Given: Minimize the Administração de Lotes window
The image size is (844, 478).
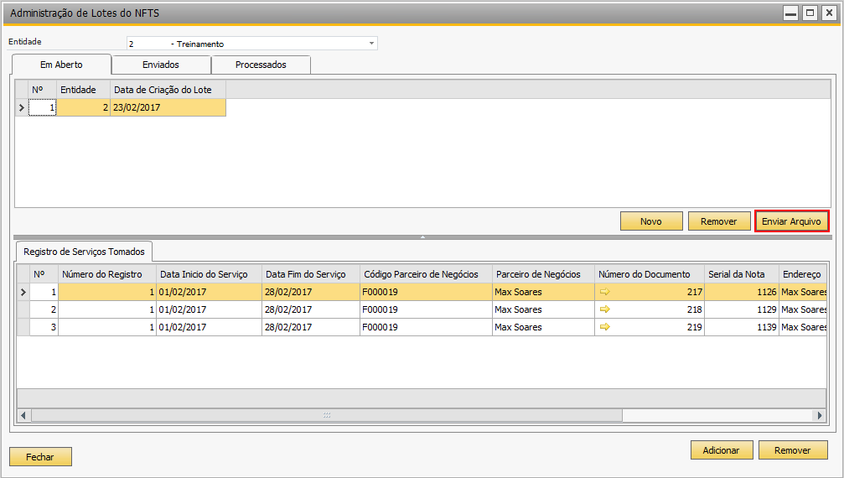Looking at the screenshot, I should click(x=790, y=13).
